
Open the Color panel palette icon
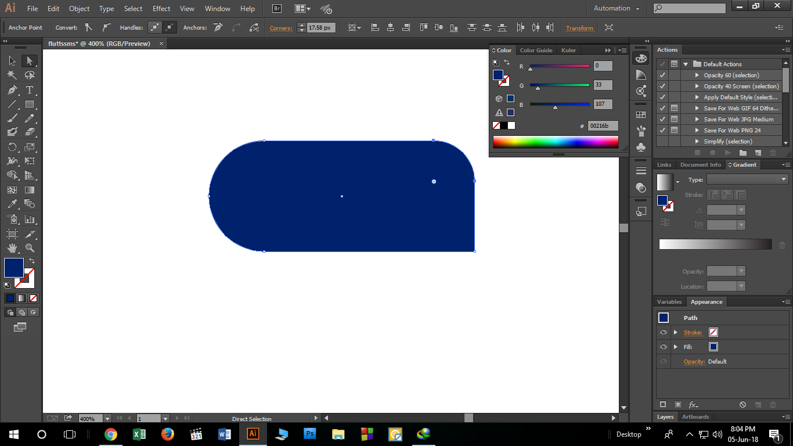tap(641, 59)
